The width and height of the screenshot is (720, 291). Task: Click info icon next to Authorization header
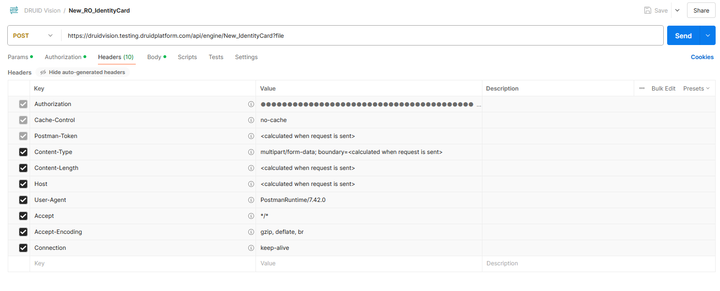pos(251,104)
